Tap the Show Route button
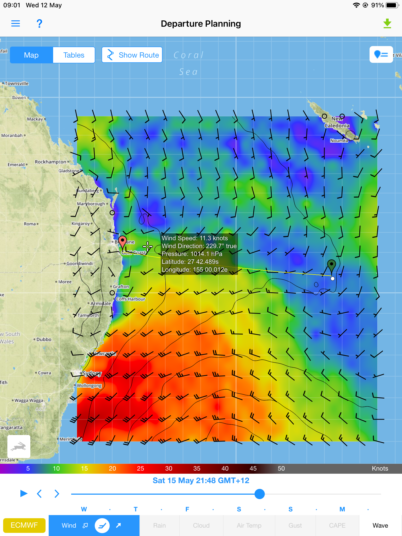The image size is (402, 536). [132, 55]
